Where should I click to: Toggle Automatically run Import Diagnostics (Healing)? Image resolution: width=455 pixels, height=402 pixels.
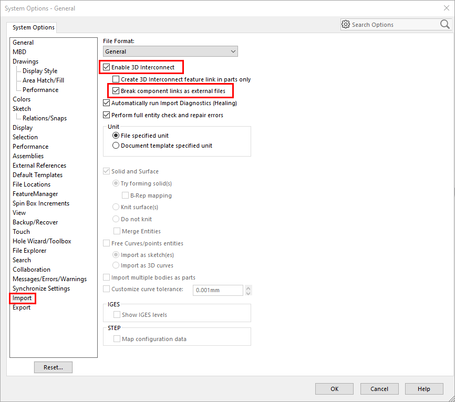[107, 103]
